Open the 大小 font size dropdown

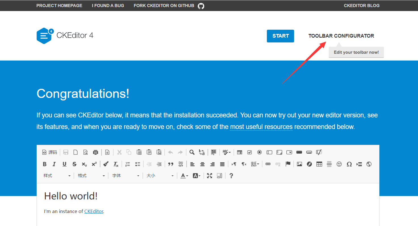160,176
